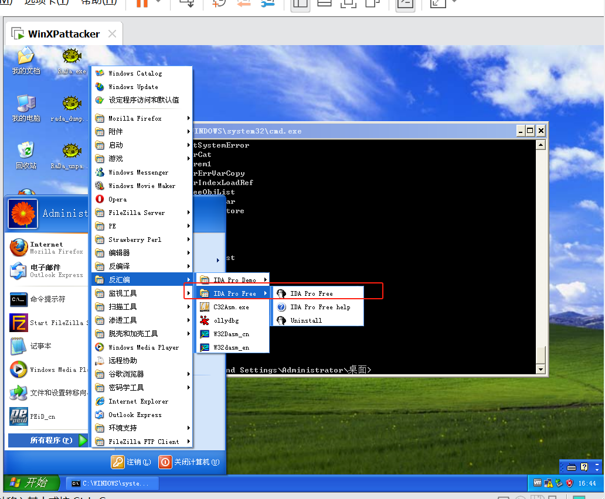Click cmd window scrollbar down arrow
Screen dimensions: 605x499
[x=541, y=369]
